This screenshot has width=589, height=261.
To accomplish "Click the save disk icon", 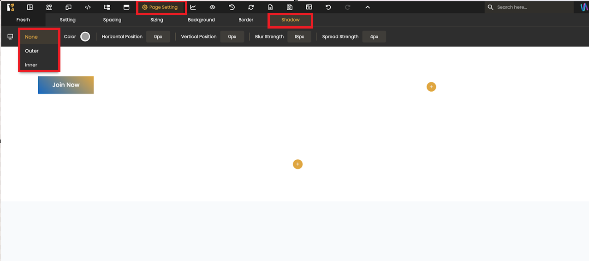I will click(x=290, y=7).
